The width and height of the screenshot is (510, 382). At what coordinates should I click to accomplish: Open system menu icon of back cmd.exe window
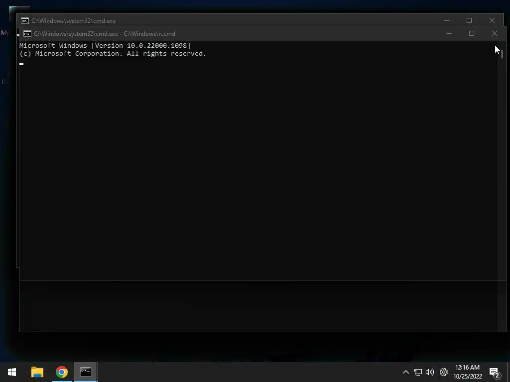[25, 21]
